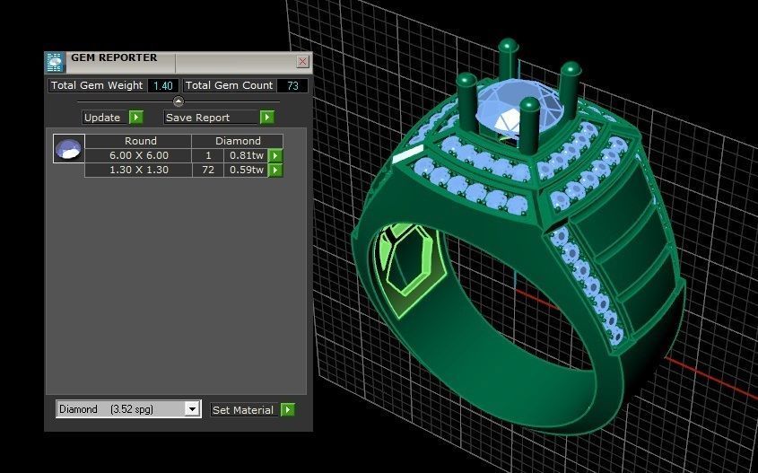The width and height of the screenshot is (758, 473).
Task: Click the Round column header
Action: (x=140, y=141)
